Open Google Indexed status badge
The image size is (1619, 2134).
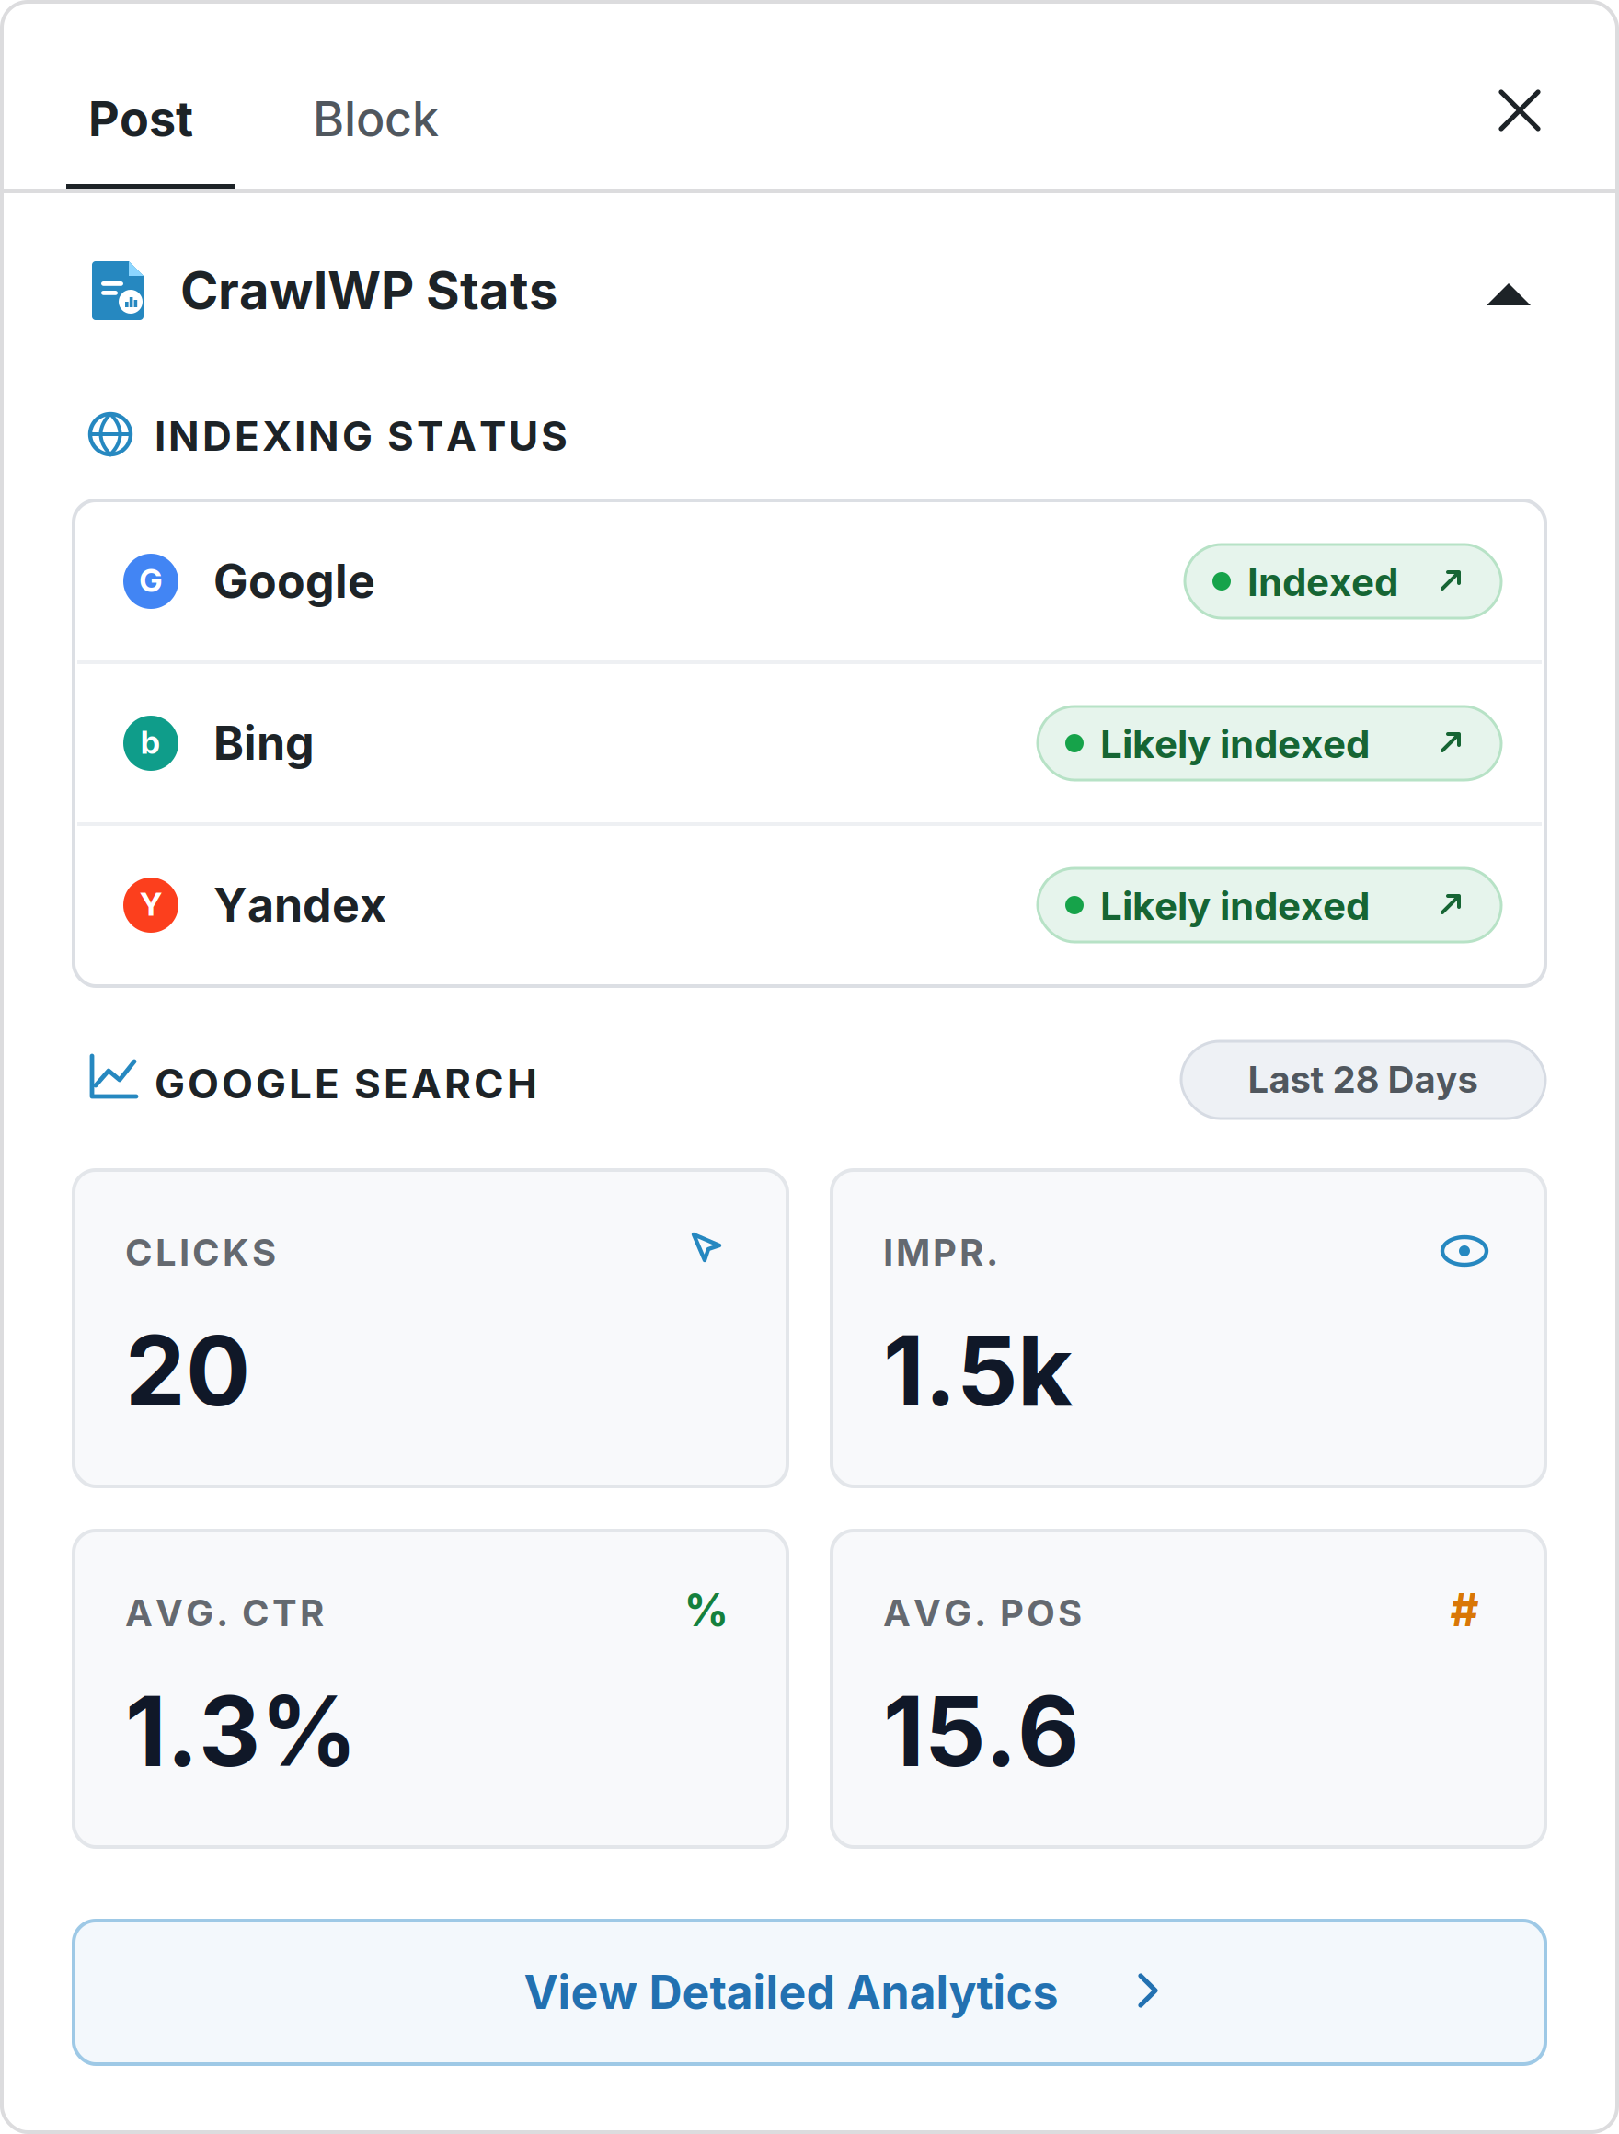click(x=1342, y=581)
